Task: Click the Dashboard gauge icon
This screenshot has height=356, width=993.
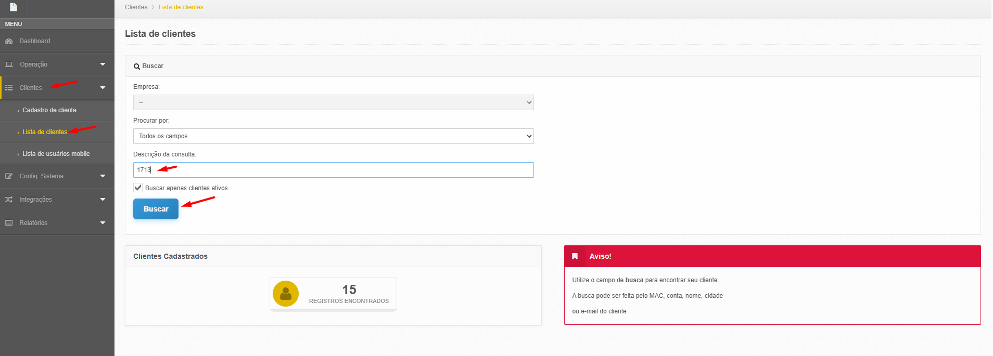Action: click(x=9, y=41)
